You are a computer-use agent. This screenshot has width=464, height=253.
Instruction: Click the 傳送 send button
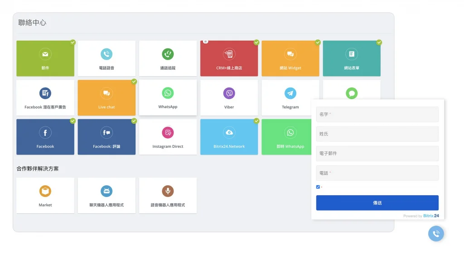[377, 203]
